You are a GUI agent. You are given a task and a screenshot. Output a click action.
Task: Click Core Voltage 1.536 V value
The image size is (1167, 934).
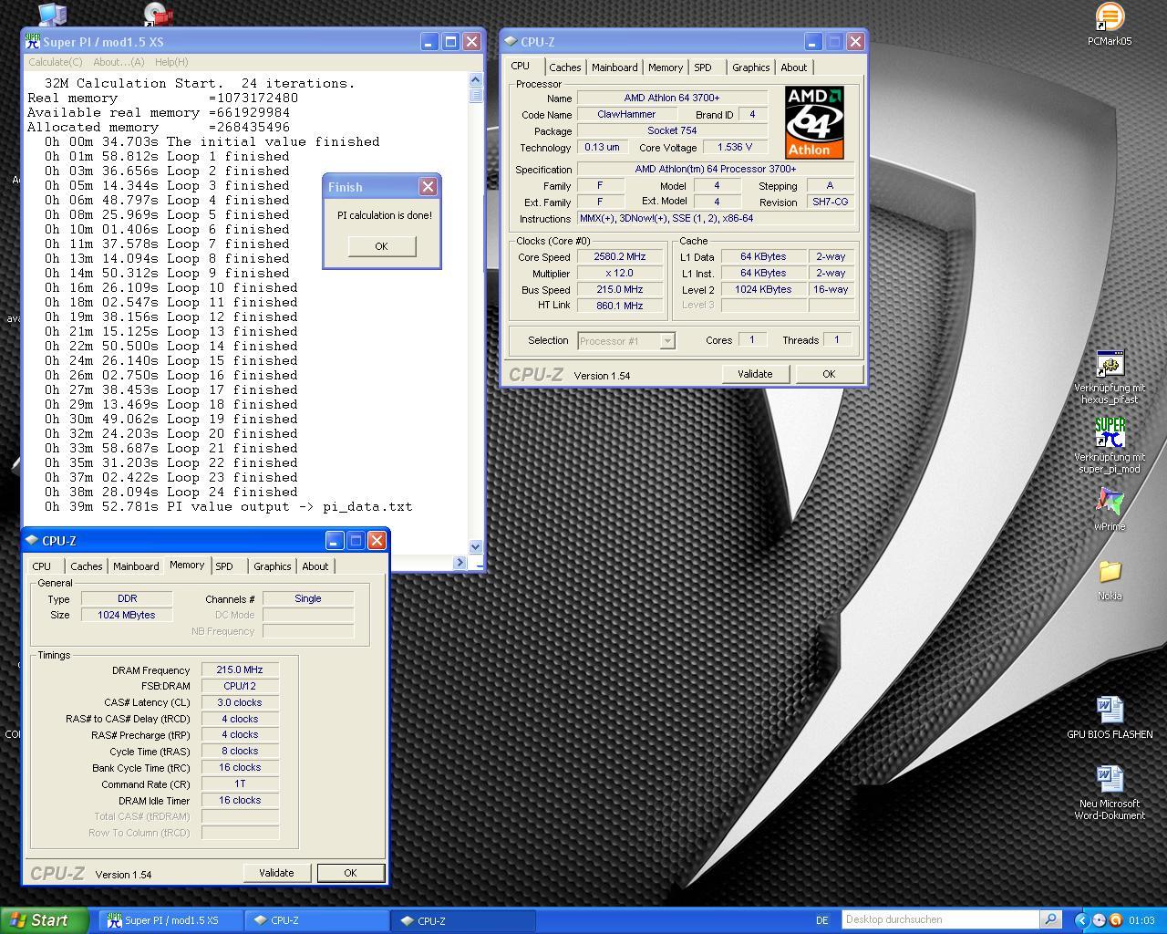[x=735, y=148]
